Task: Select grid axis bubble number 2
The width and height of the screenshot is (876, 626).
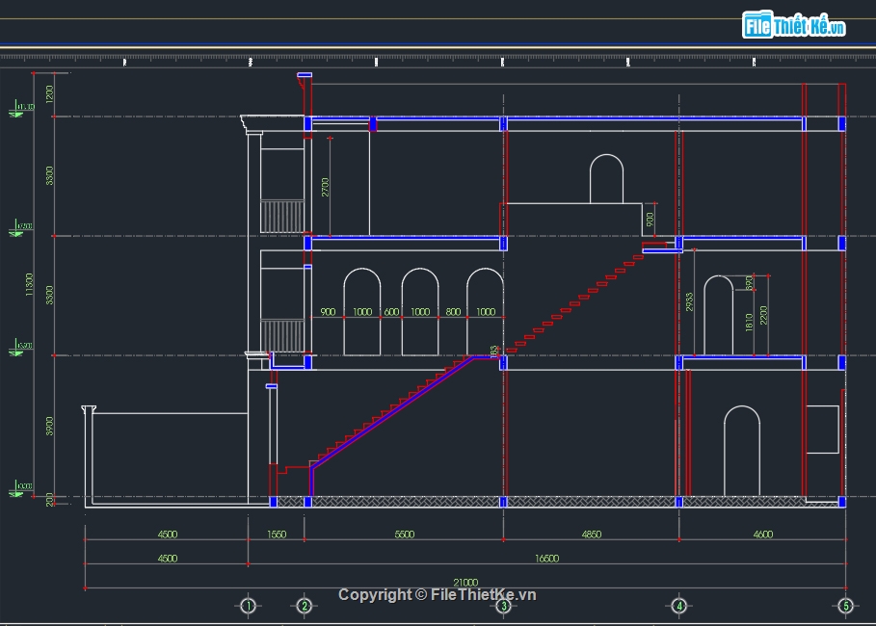Action: point(305,606)
